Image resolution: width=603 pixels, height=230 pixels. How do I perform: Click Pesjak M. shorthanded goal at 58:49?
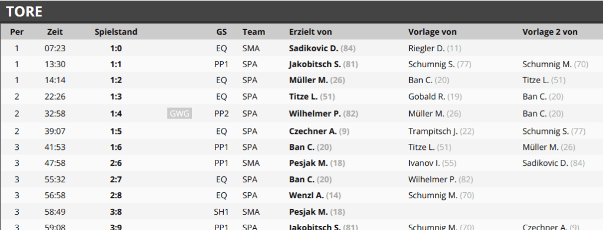coord(317,212)
